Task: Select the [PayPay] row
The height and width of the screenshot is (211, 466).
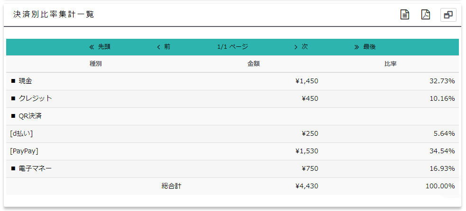Action: click(232, 151)
